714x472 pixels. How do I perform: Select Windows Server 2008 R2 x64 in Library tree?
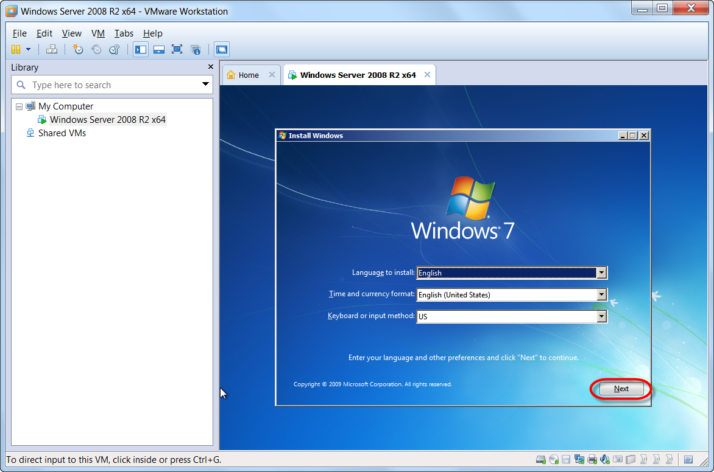[107, 120]
